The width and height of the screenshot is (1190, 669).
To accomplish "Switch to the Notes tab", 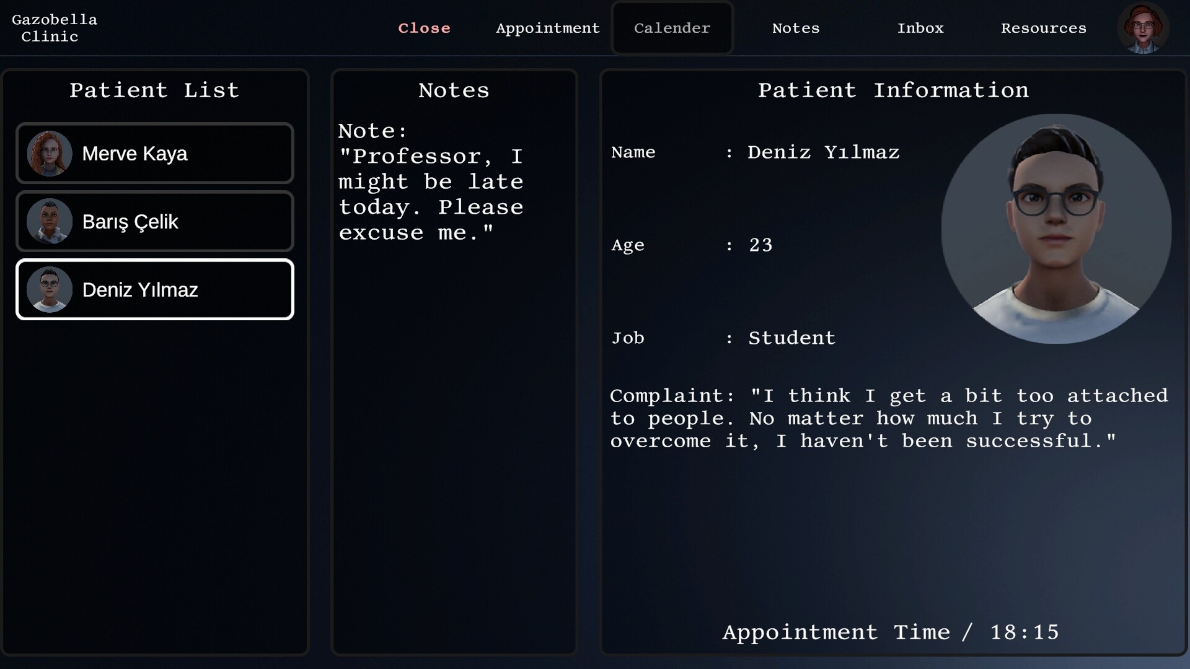I will pos(796,28).
